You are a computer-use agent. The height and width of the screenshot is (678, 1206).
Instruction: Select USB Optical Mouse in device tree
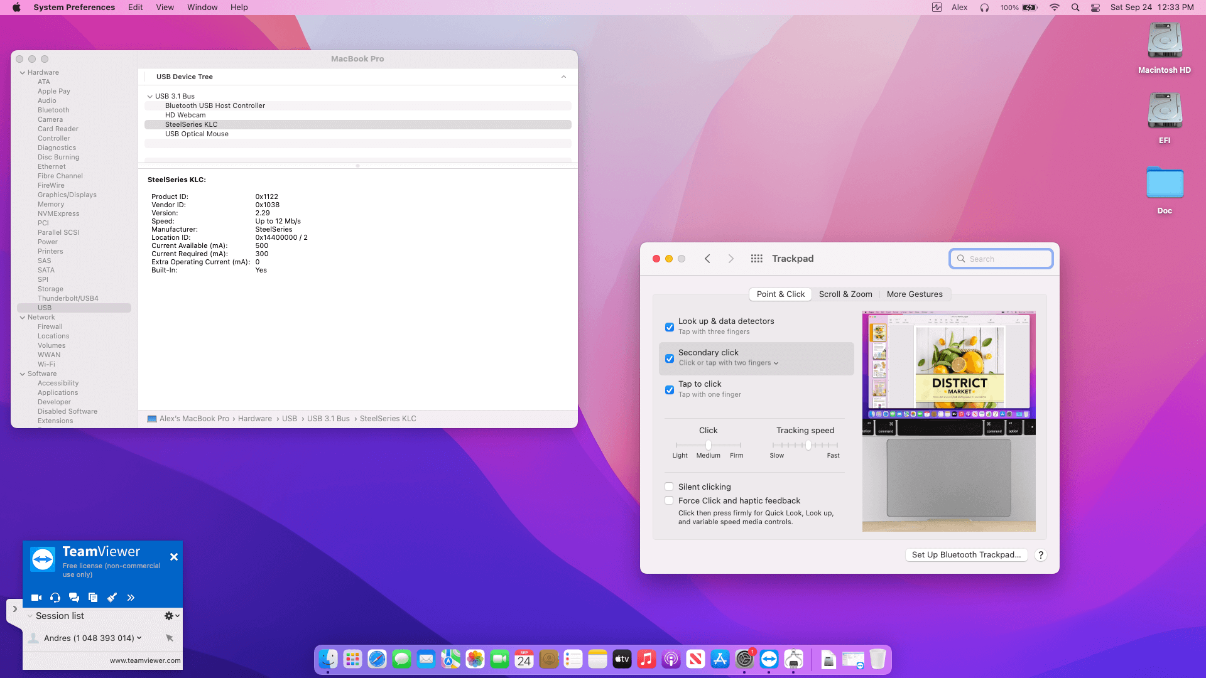tap(197, 134)
